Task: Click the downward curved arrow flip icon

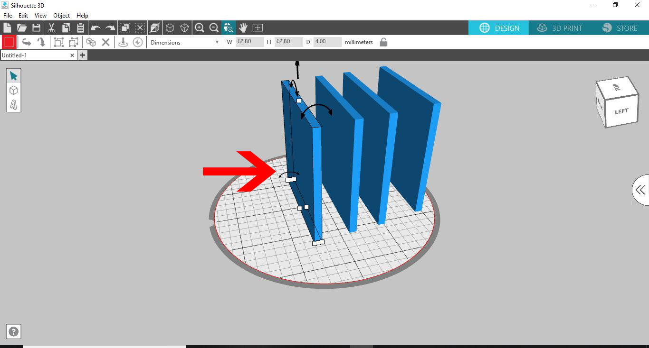Action: click(x=41, y=42)
